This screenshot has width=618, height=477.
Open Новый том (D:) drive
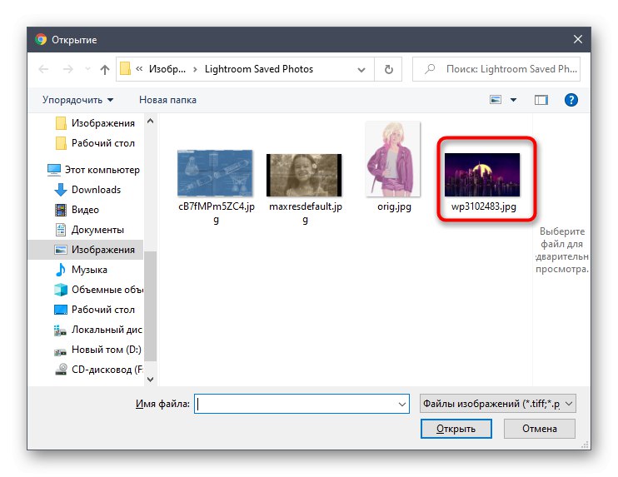point(97,350)
